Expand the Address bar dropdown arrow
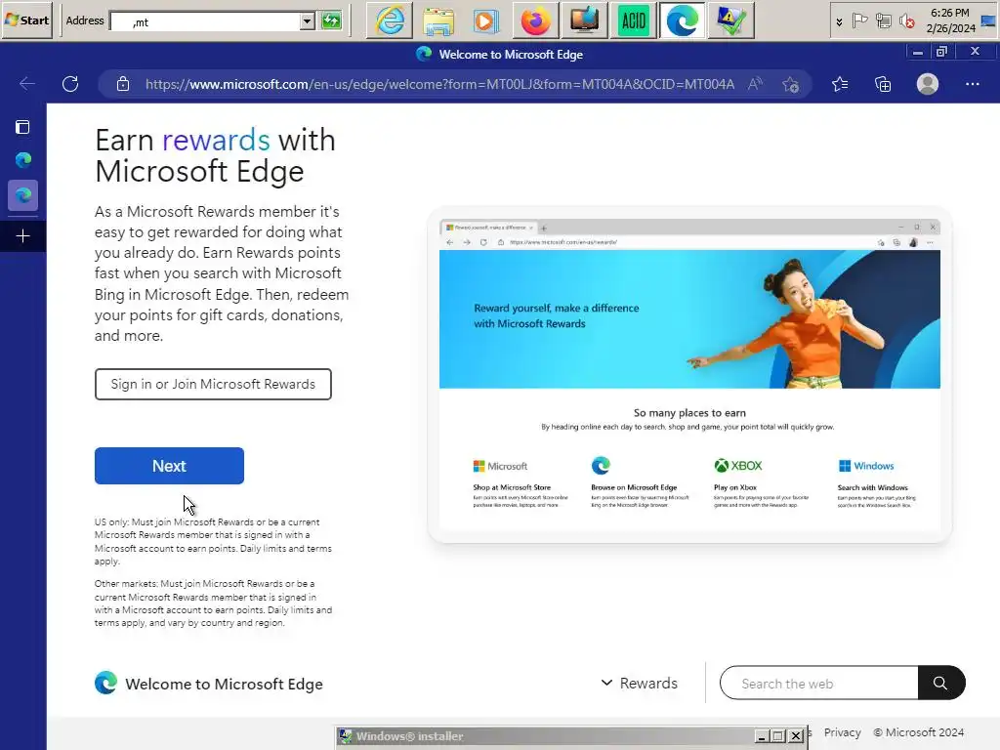Image resolution: width=1000 pixels, height=750 pixels. click(x=307, y=21)
